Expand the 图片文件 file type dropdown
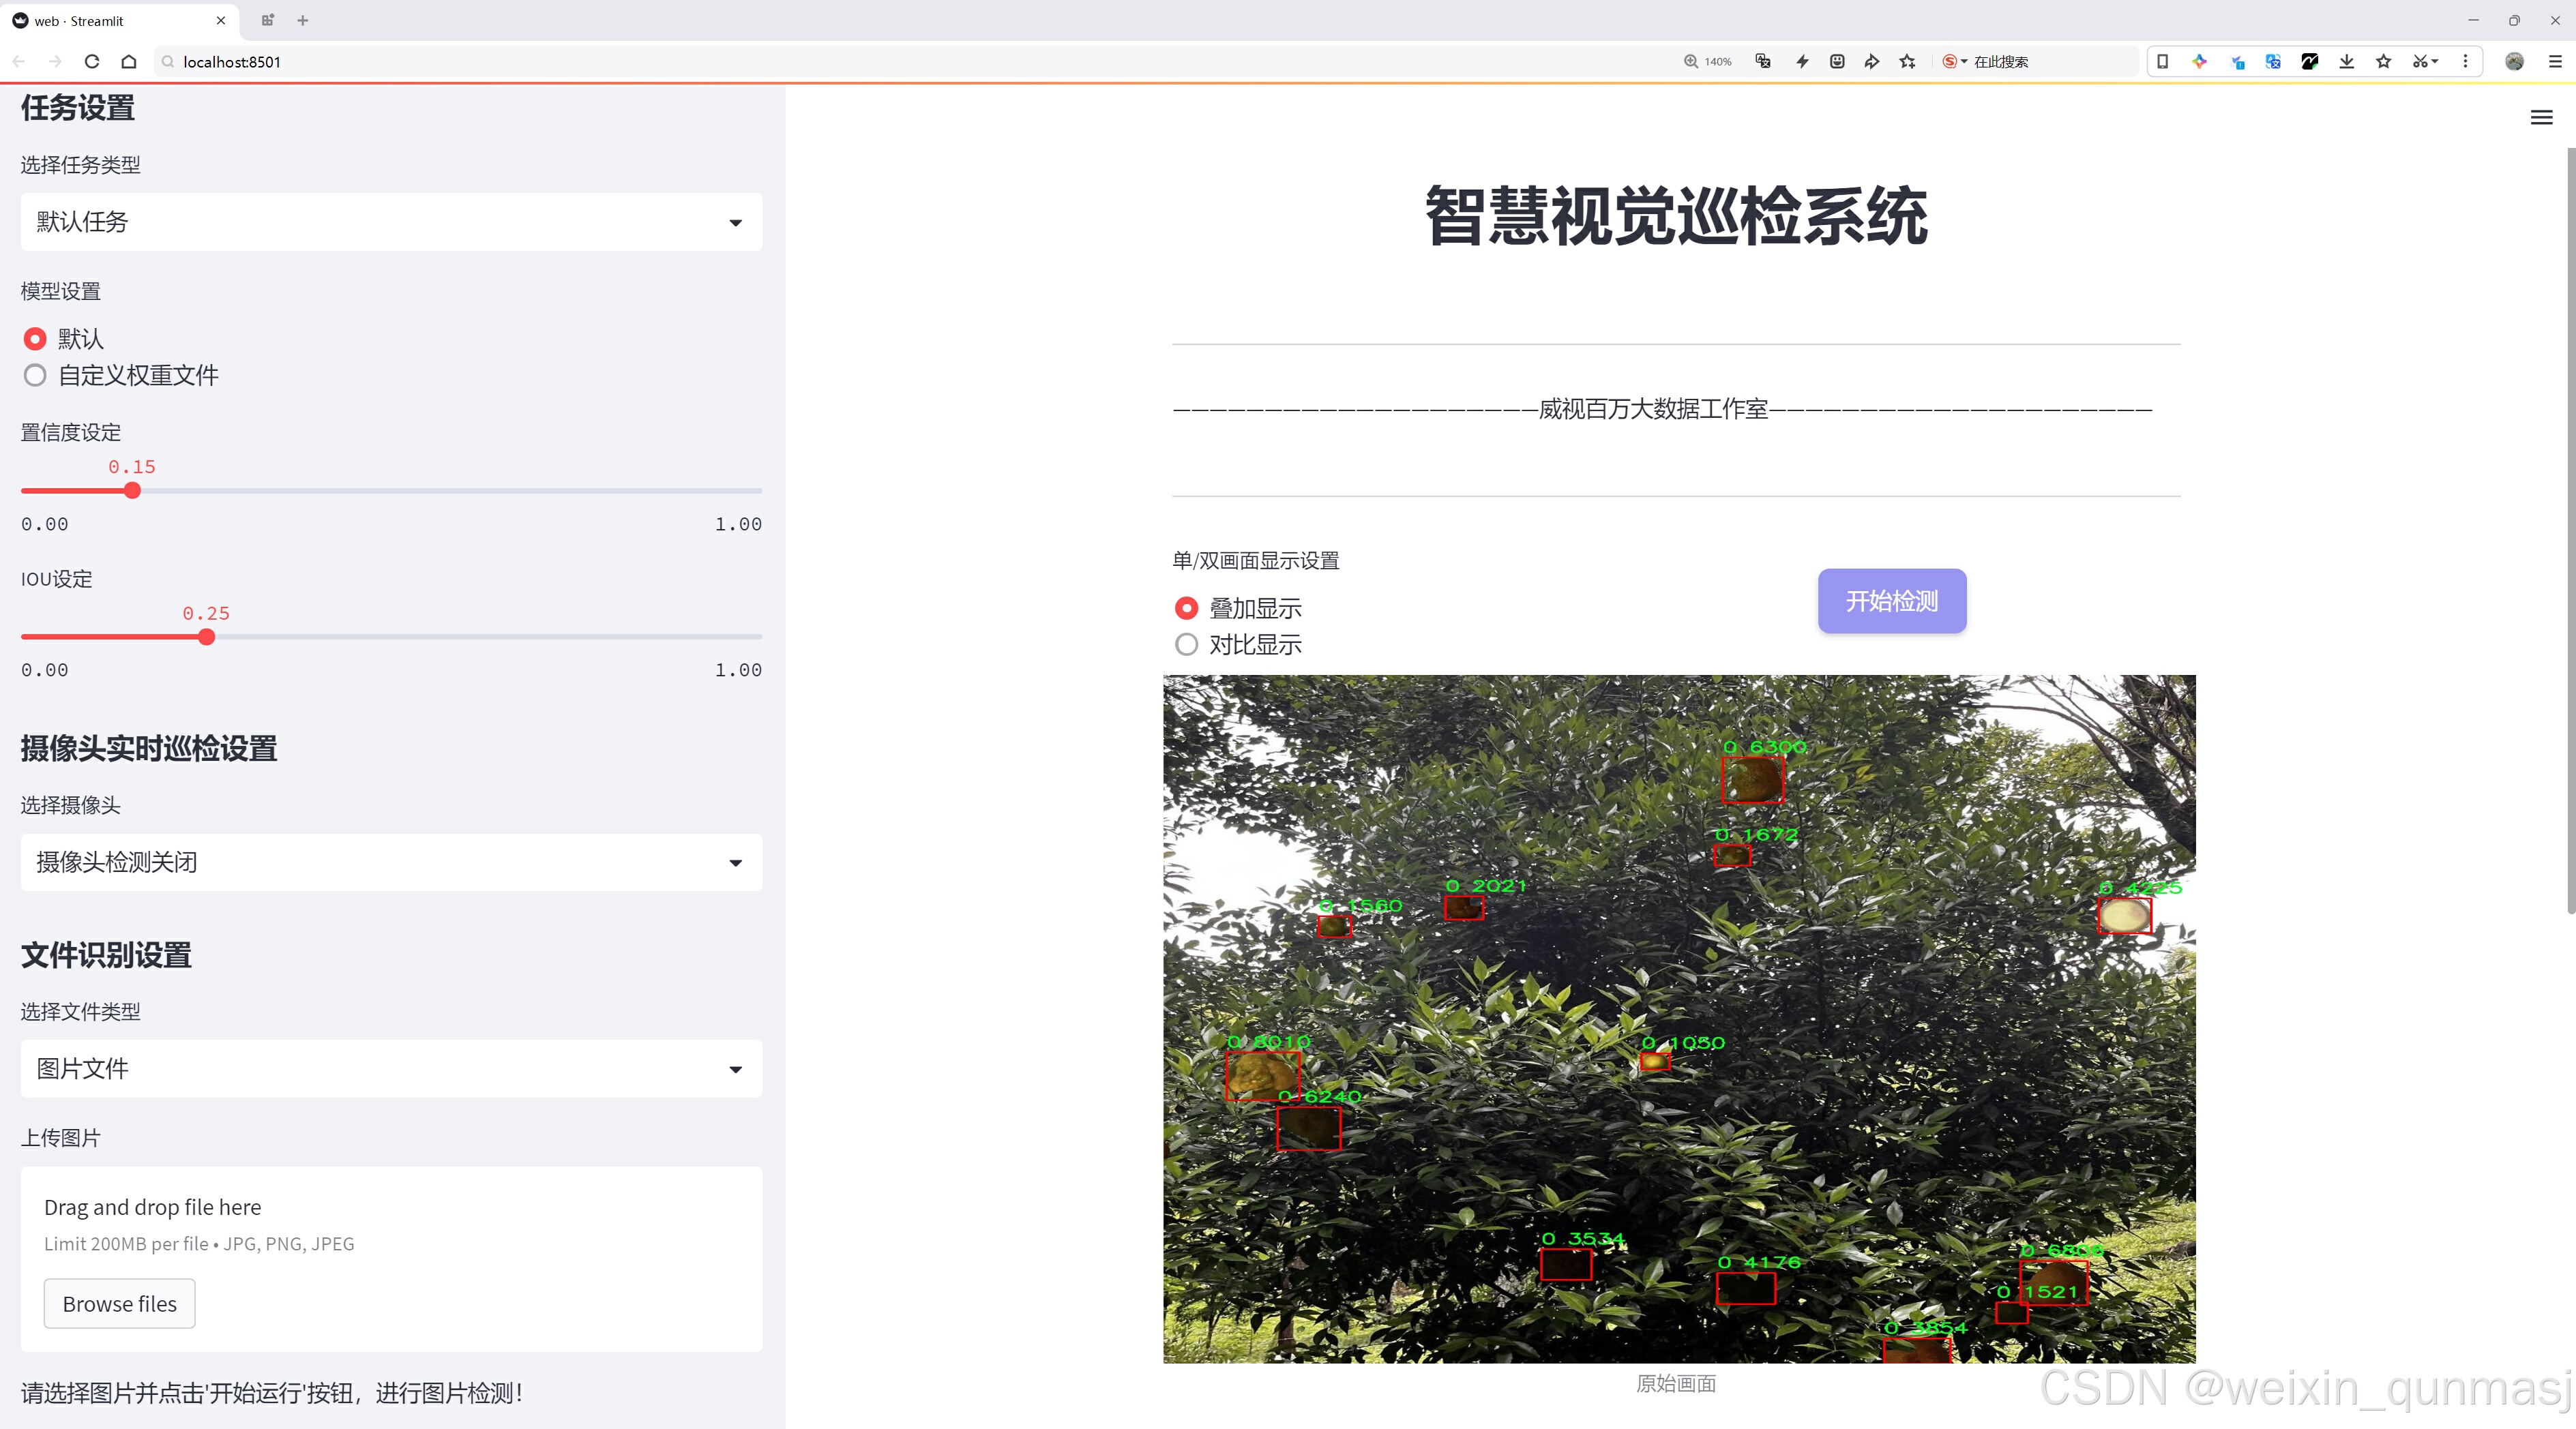Image resolution: width=2576 pixels, height=1429 pixels. [x=391, y=1069]
